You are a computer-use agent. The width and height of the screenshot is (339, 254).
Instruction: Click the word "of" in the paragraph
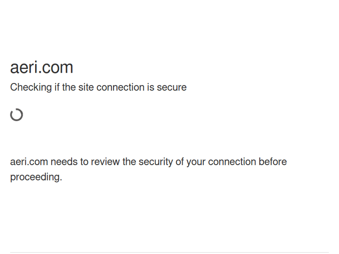tap(180, 162)
